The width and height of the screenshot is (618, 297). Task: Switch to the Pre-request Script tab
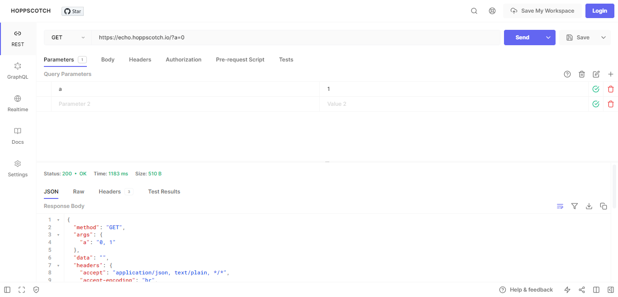(240, 60)
